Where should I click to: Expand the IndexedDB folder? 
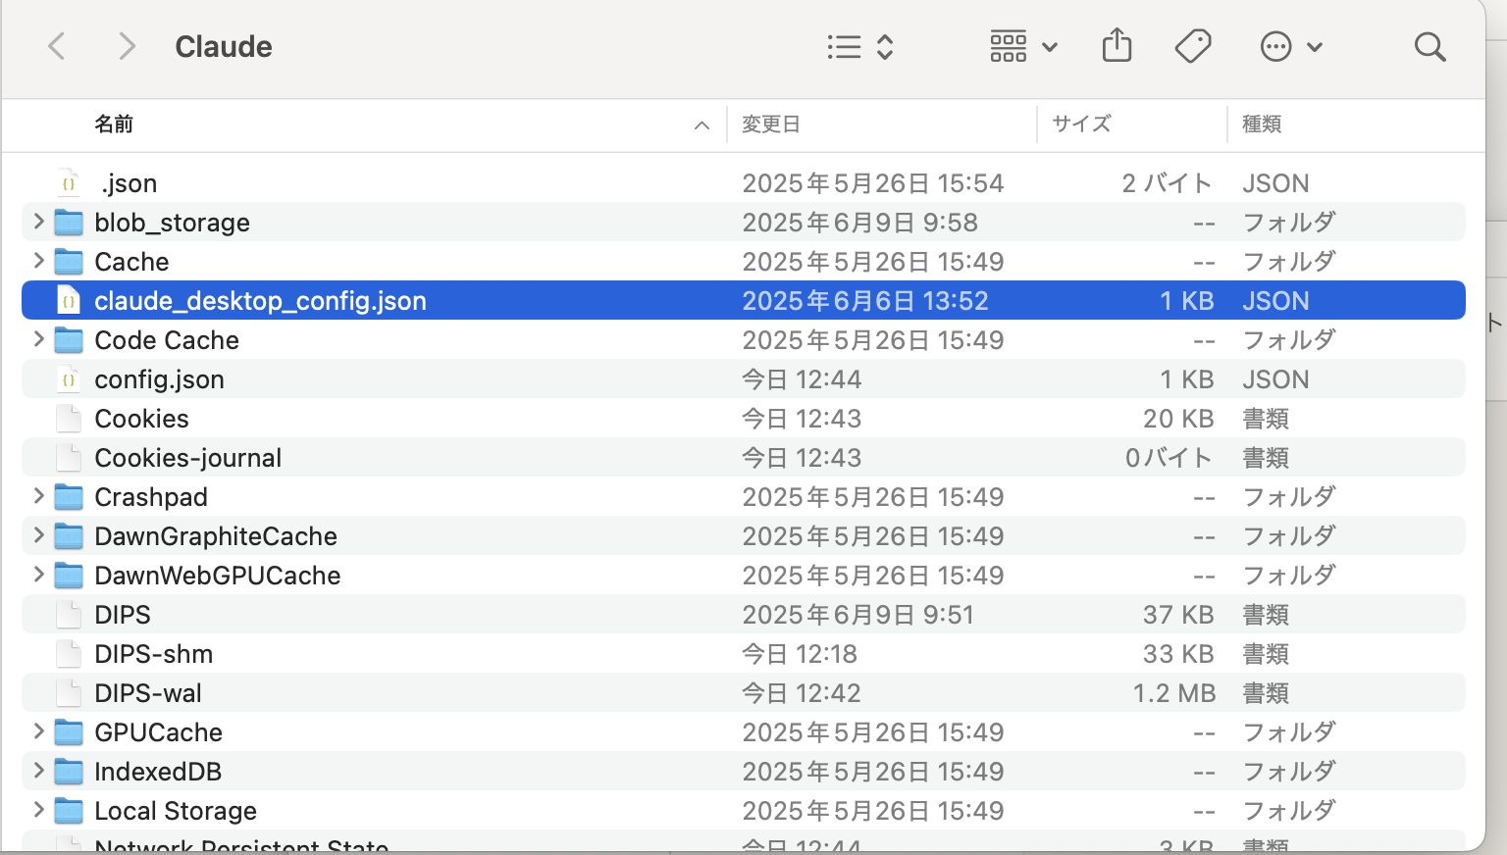pos(38,771)
